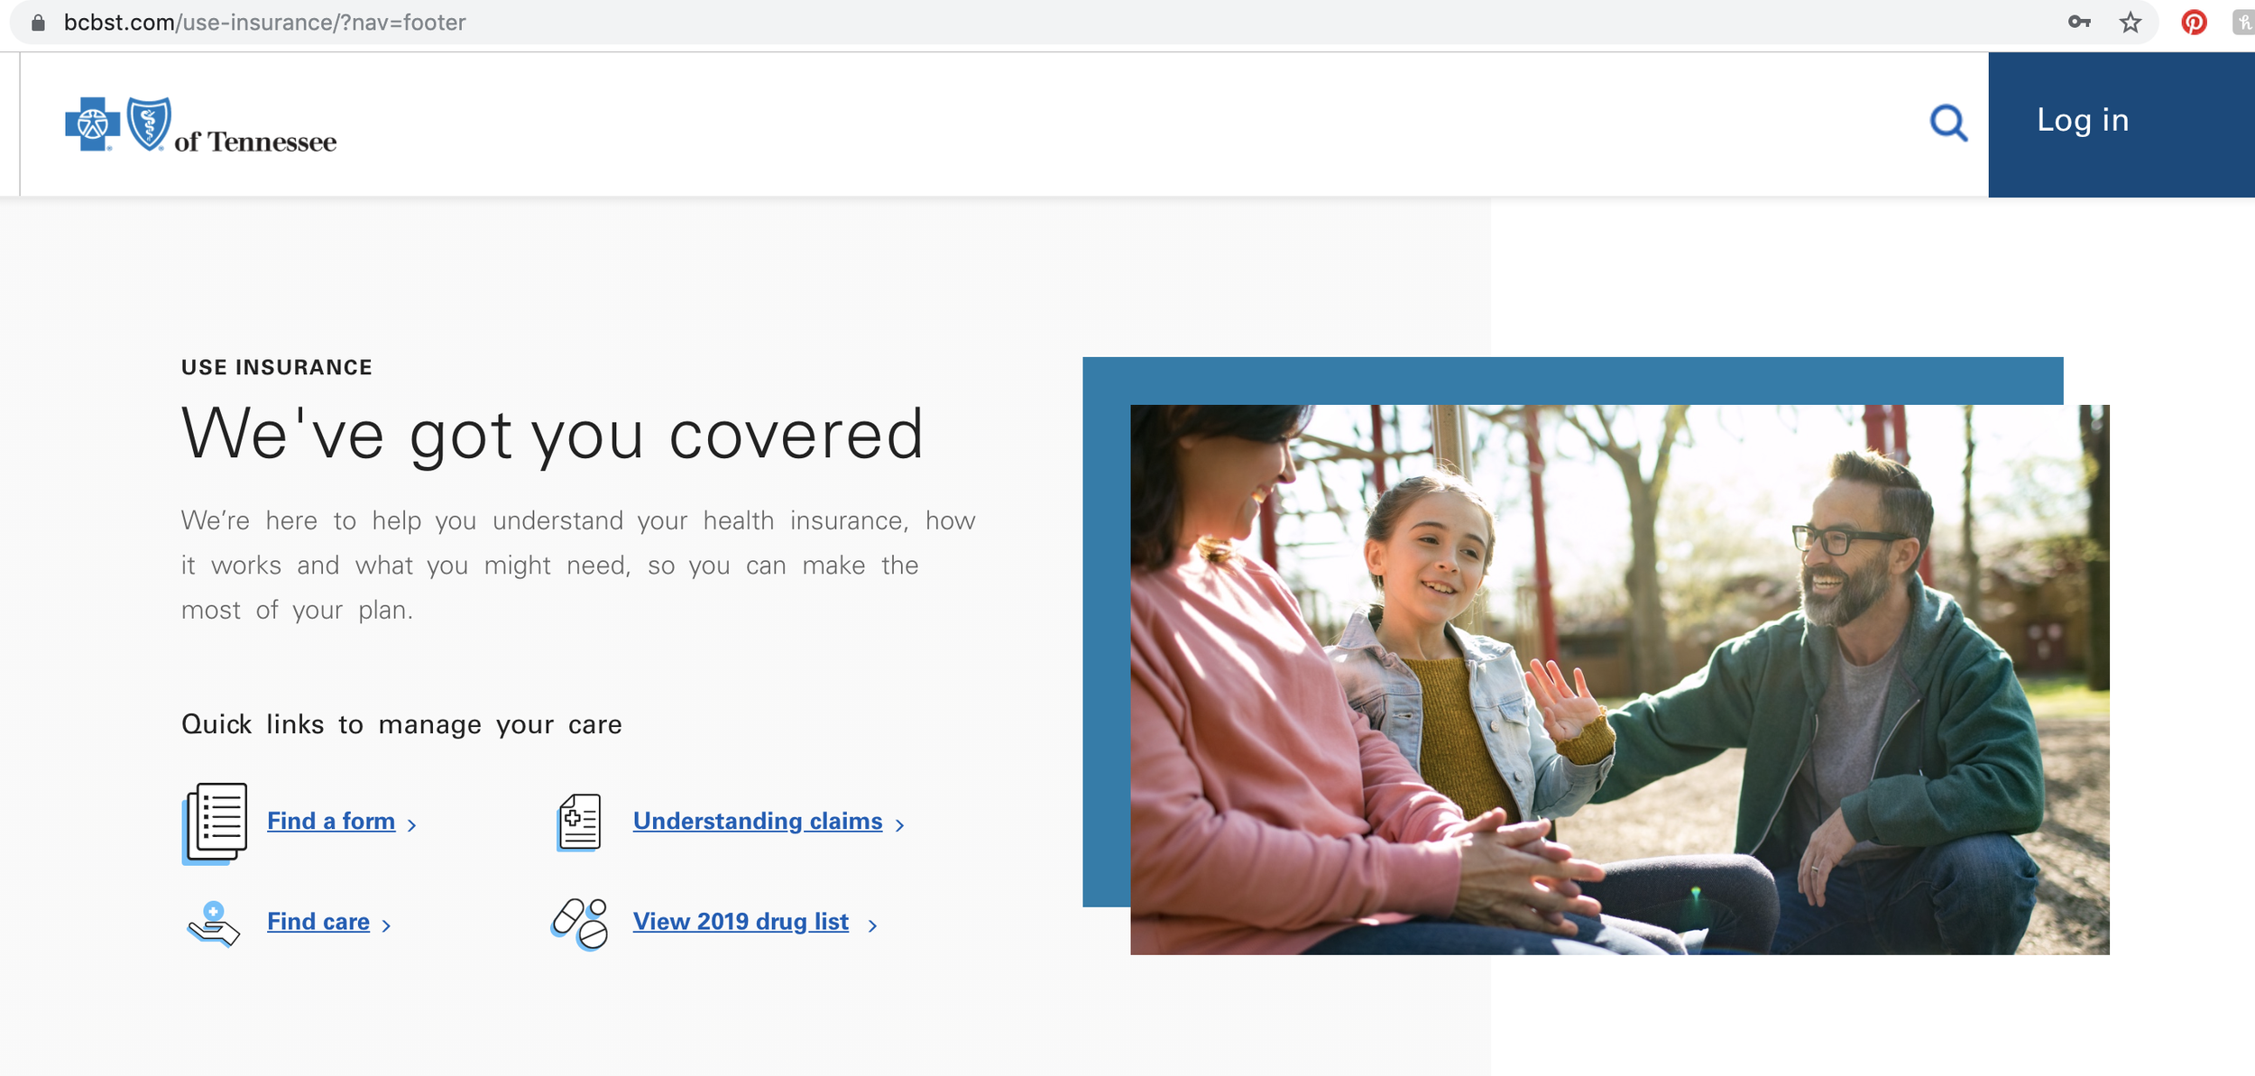Click the BlueCross BlueShield of Tennessee logo
Screen dimensions: 2255x1076
[200, 125]
